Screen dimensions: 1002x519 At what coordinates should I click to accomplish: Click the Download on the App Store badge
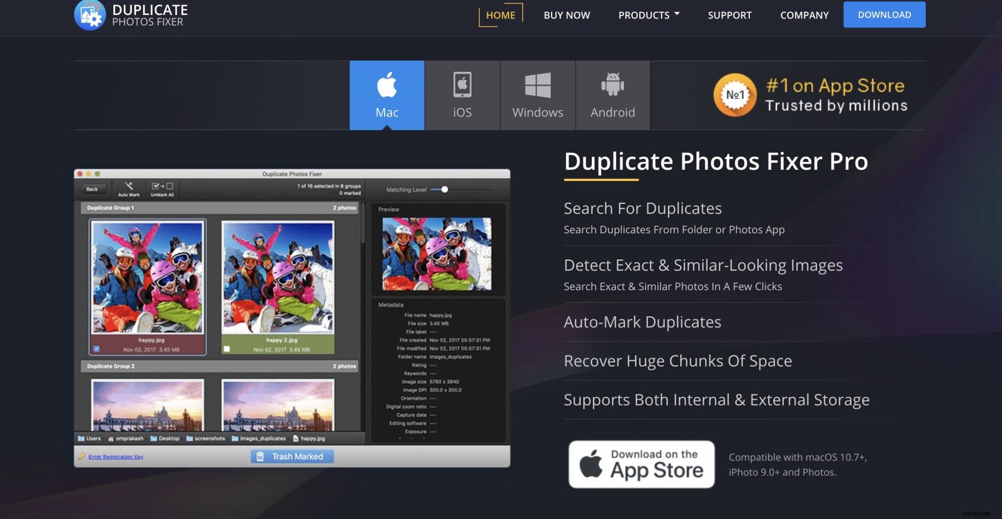(x=641, y=464)
